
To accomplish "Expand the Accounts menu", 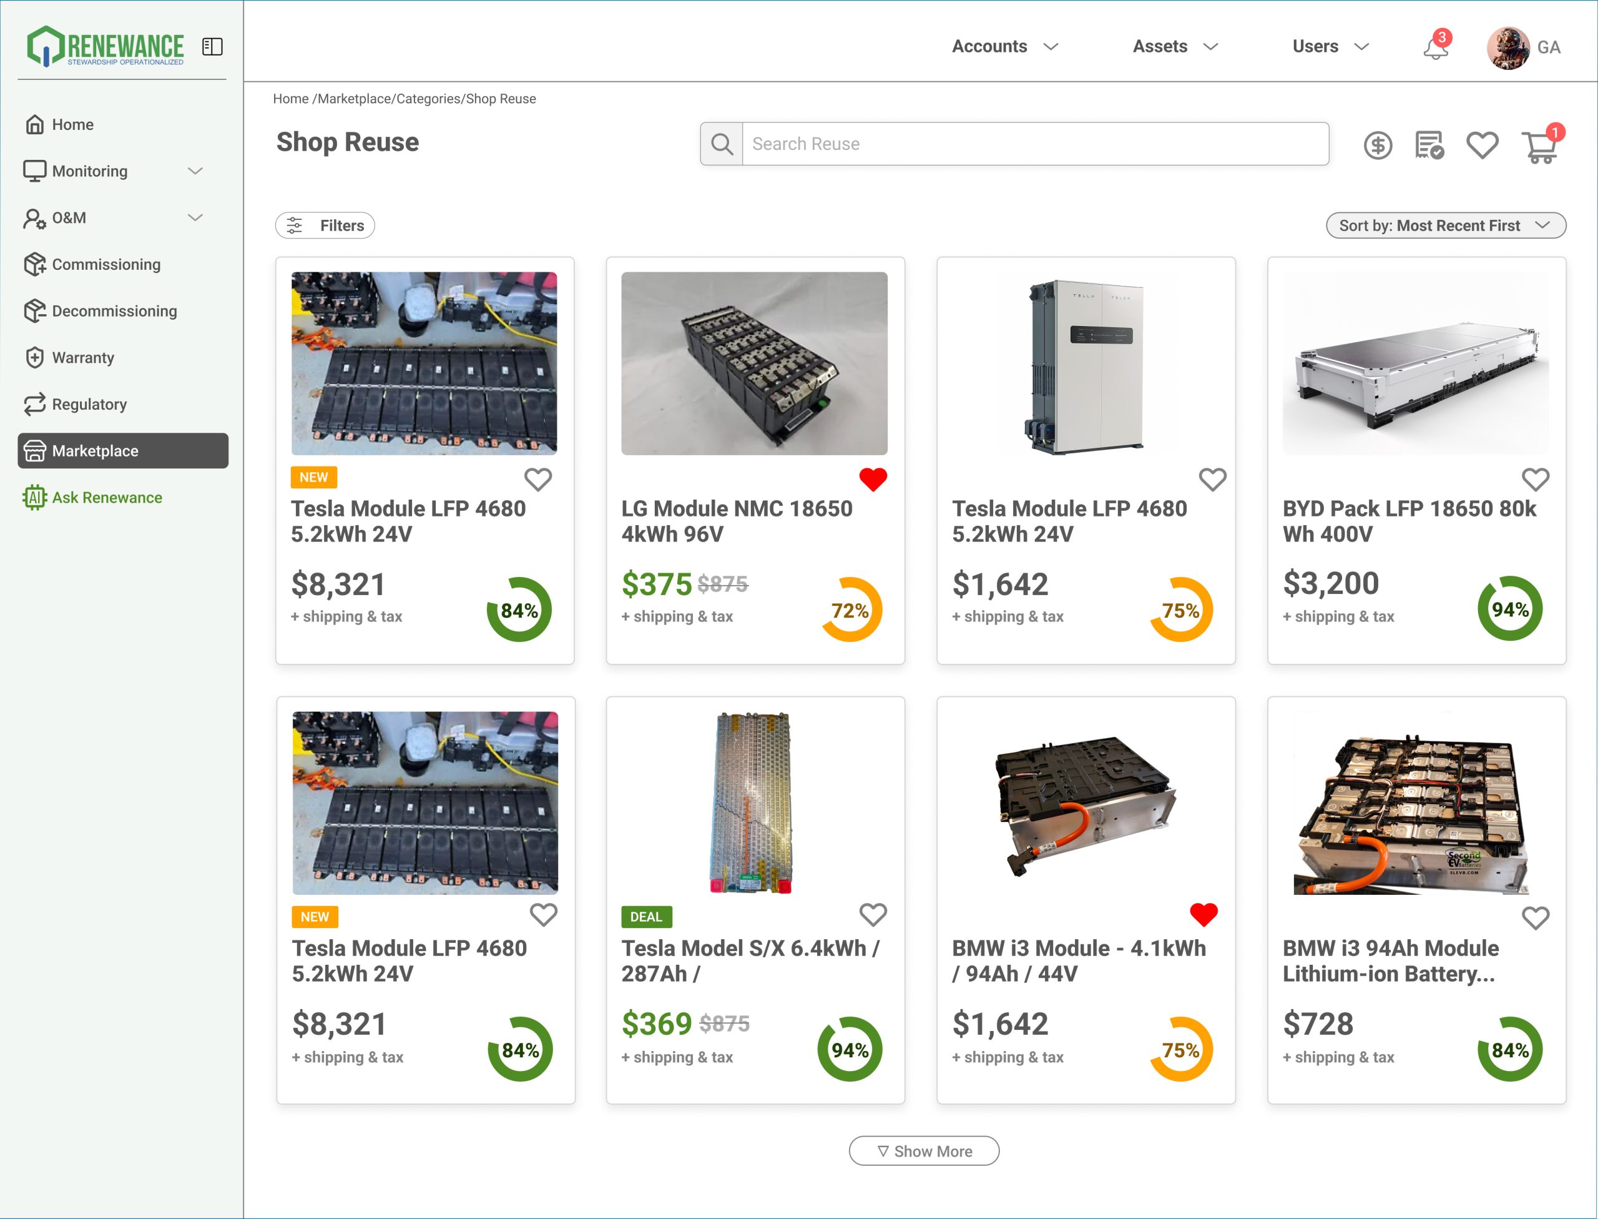I will 1004,46.
